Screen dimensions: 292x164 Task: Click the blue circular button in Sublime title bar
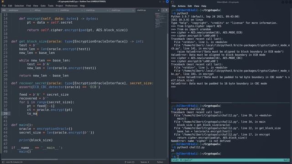pos(167,1)
